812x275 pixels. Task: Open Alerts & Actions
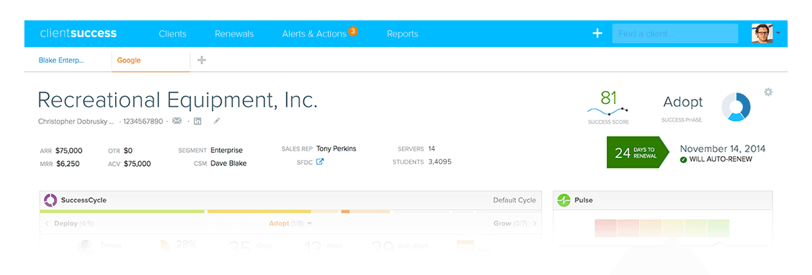[314, 34]
